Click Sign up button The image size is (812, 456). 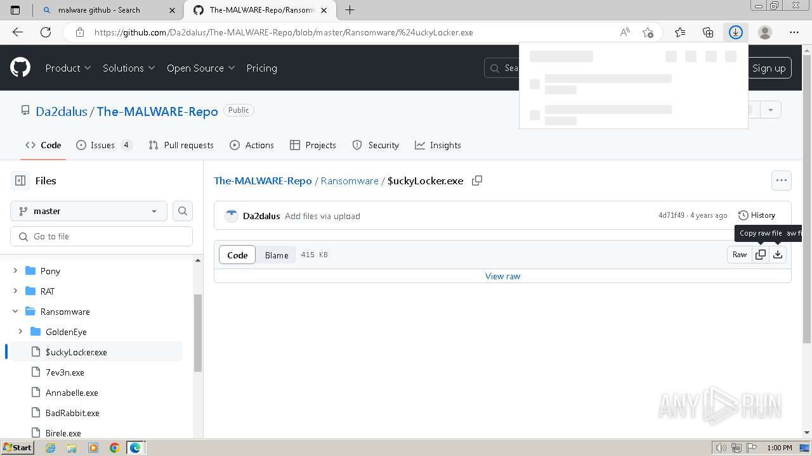pyautogui.click(x=769, y=68)
